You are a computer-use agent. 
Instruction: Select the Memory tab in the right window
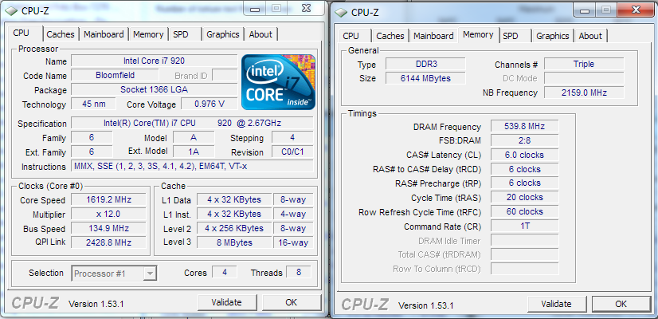(x=478, y=34)
